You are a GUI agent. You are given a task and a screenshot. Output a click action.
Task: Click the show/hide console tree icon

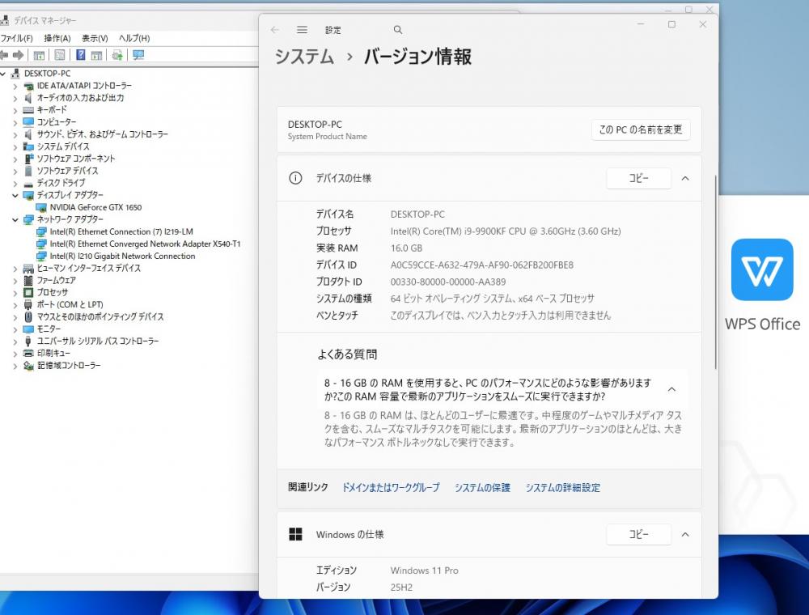pyautogui.click(x=38, y=55)
